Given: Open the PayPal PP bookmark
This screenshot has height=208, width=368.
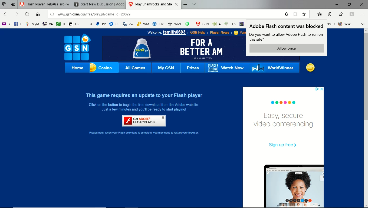Looking at the screenshot, I should coord(101,24).
